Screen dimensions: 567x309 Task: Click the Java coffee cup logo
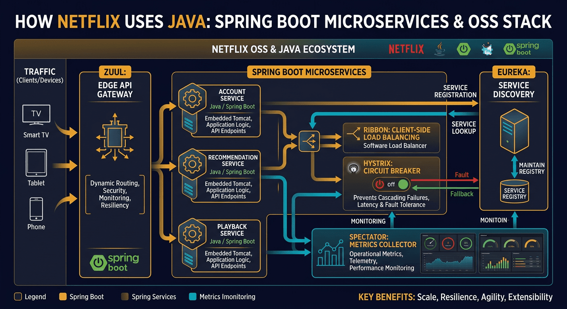pyautogui.click(x=440, y=49)
